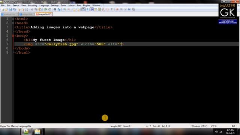The height and width of the screenshot is (135, 240).
Task: Click the 'UTF-8' encoding status entry
Action: pyautogui.click(x=213, y=126)
